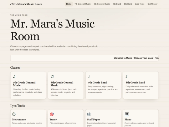This screenshot has height=127, width=169.
Task: Open the 7th Grade Band card title
Action: 98,82
